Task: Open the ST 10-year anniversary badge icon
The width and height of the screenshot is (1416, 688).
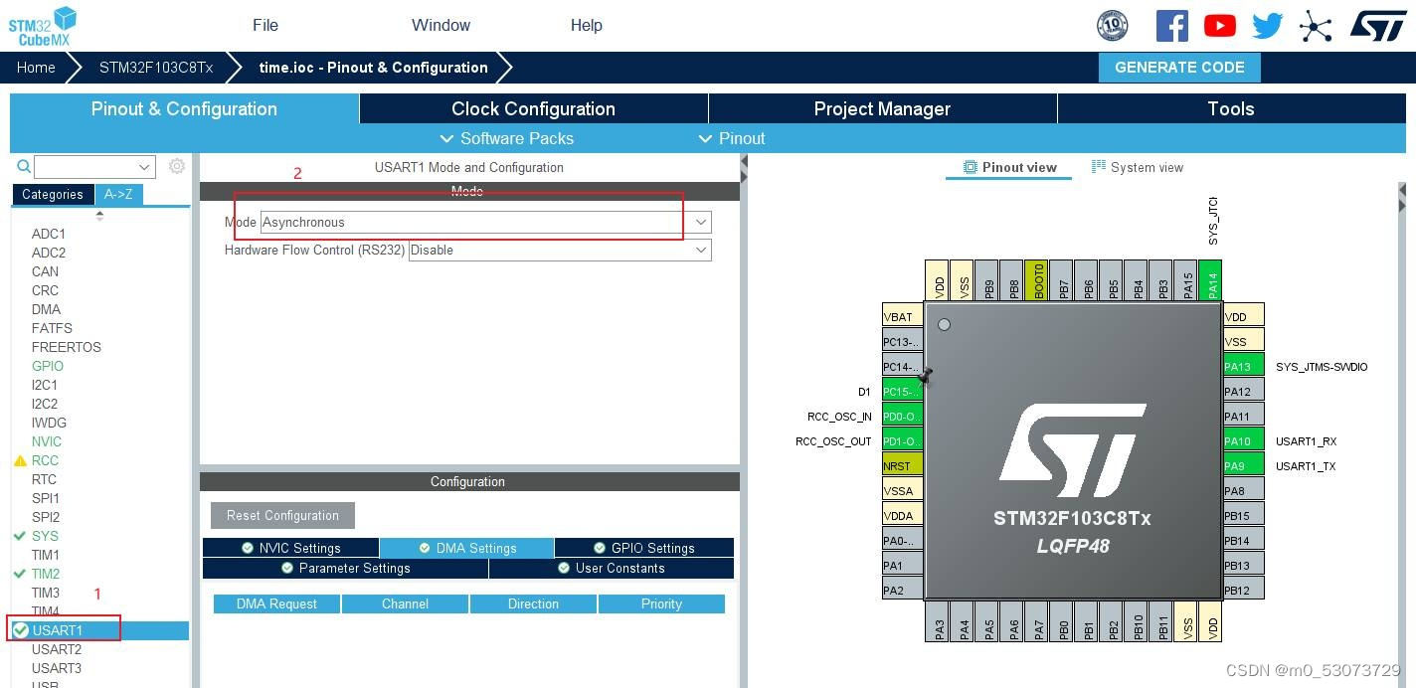Action: [x=1112, y=26]
